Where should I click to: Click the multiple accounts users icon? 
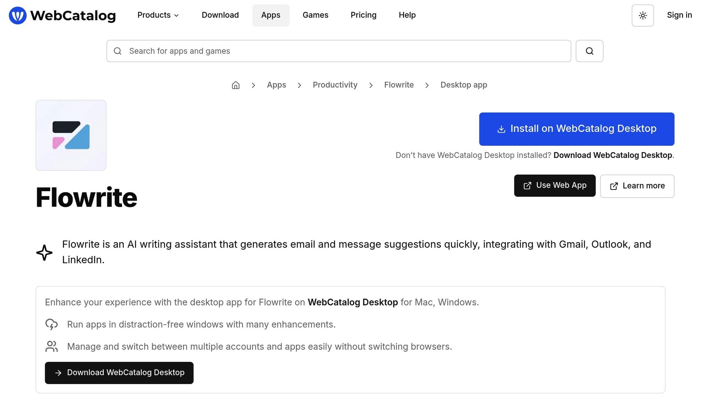pos(52,347)
